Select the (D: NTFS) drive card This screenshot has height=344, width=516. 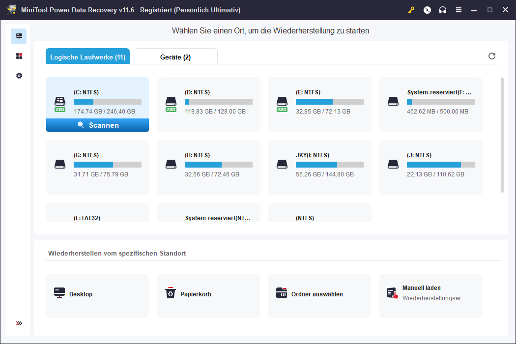click(x=208, y=103)
